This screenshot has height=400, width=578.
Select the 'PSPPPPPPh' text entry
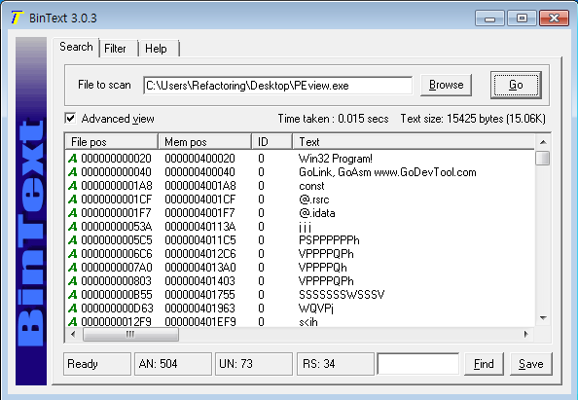(329, 240)
